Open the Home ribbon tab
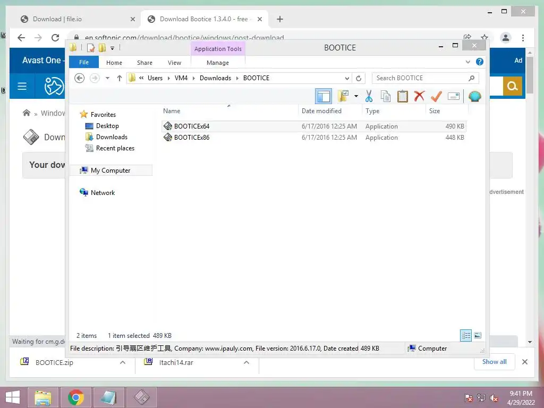544x408 pixels. point(114,63)
